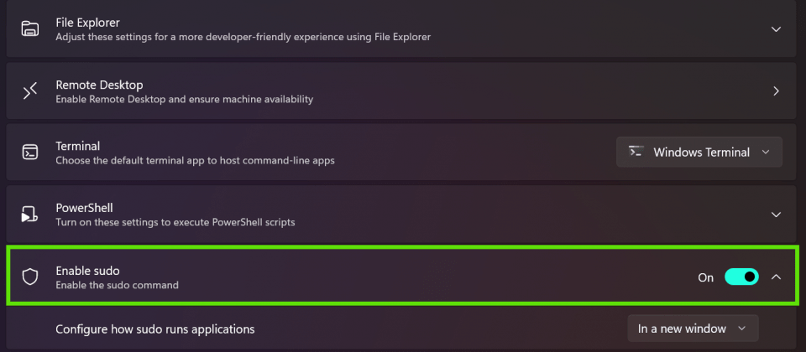Open the In a new window dropdown
The image size is (806, 352).
tap(693, 329)
